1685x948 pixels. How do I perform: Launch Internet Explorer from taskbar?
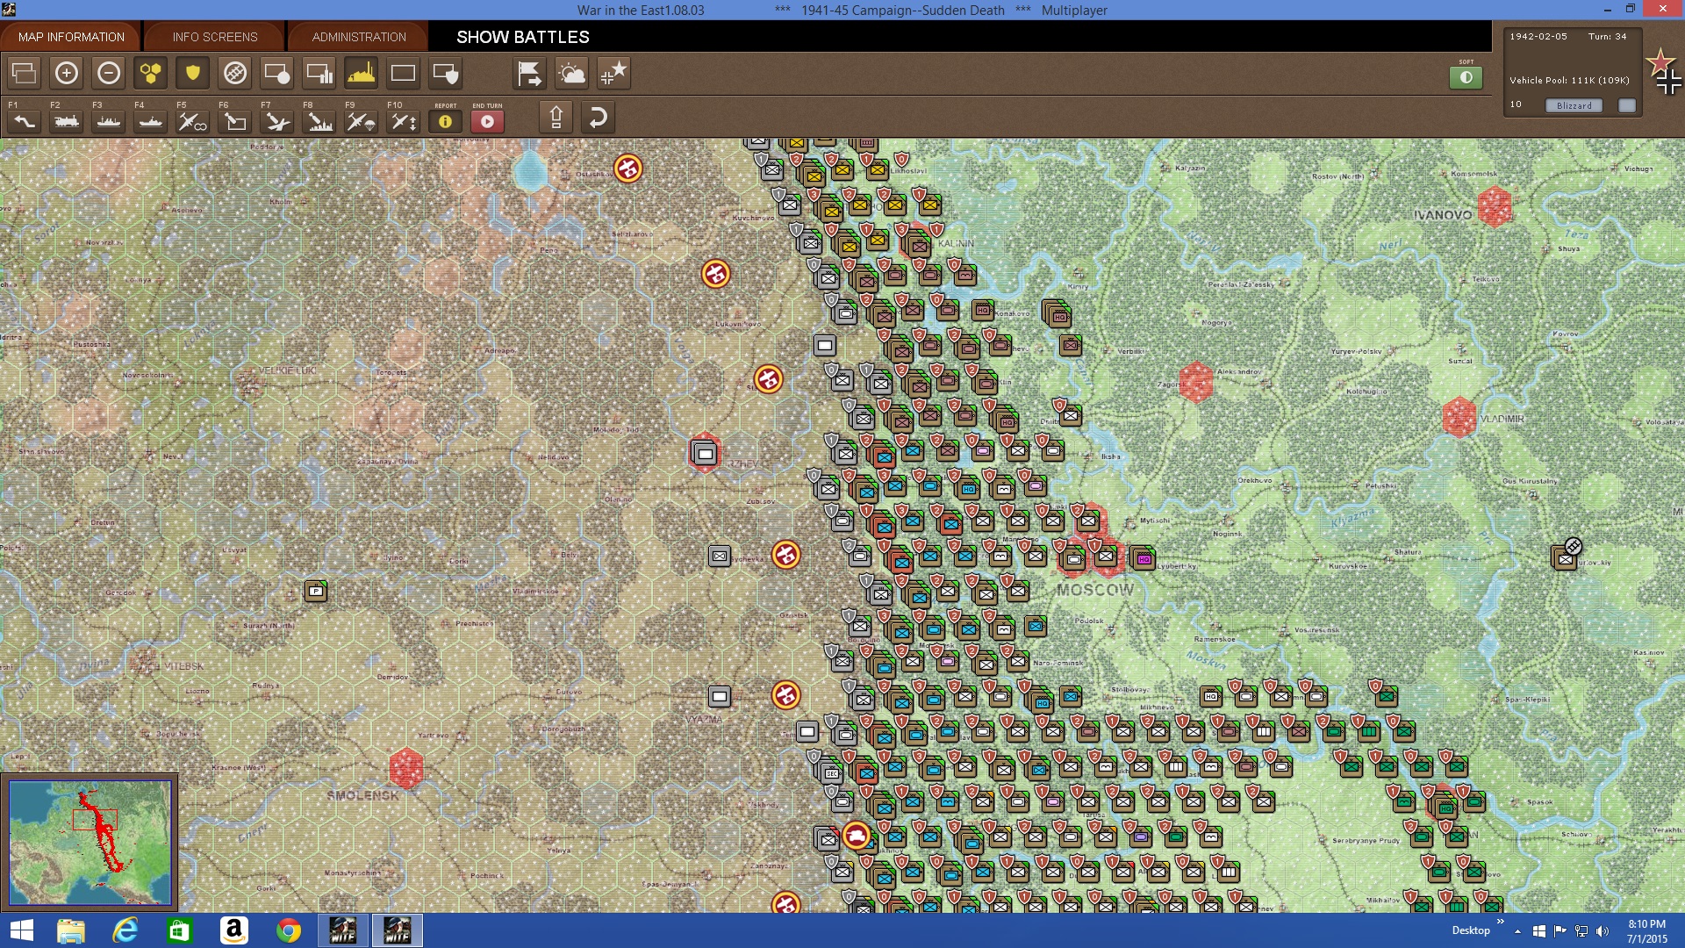[x=125, y=930]
